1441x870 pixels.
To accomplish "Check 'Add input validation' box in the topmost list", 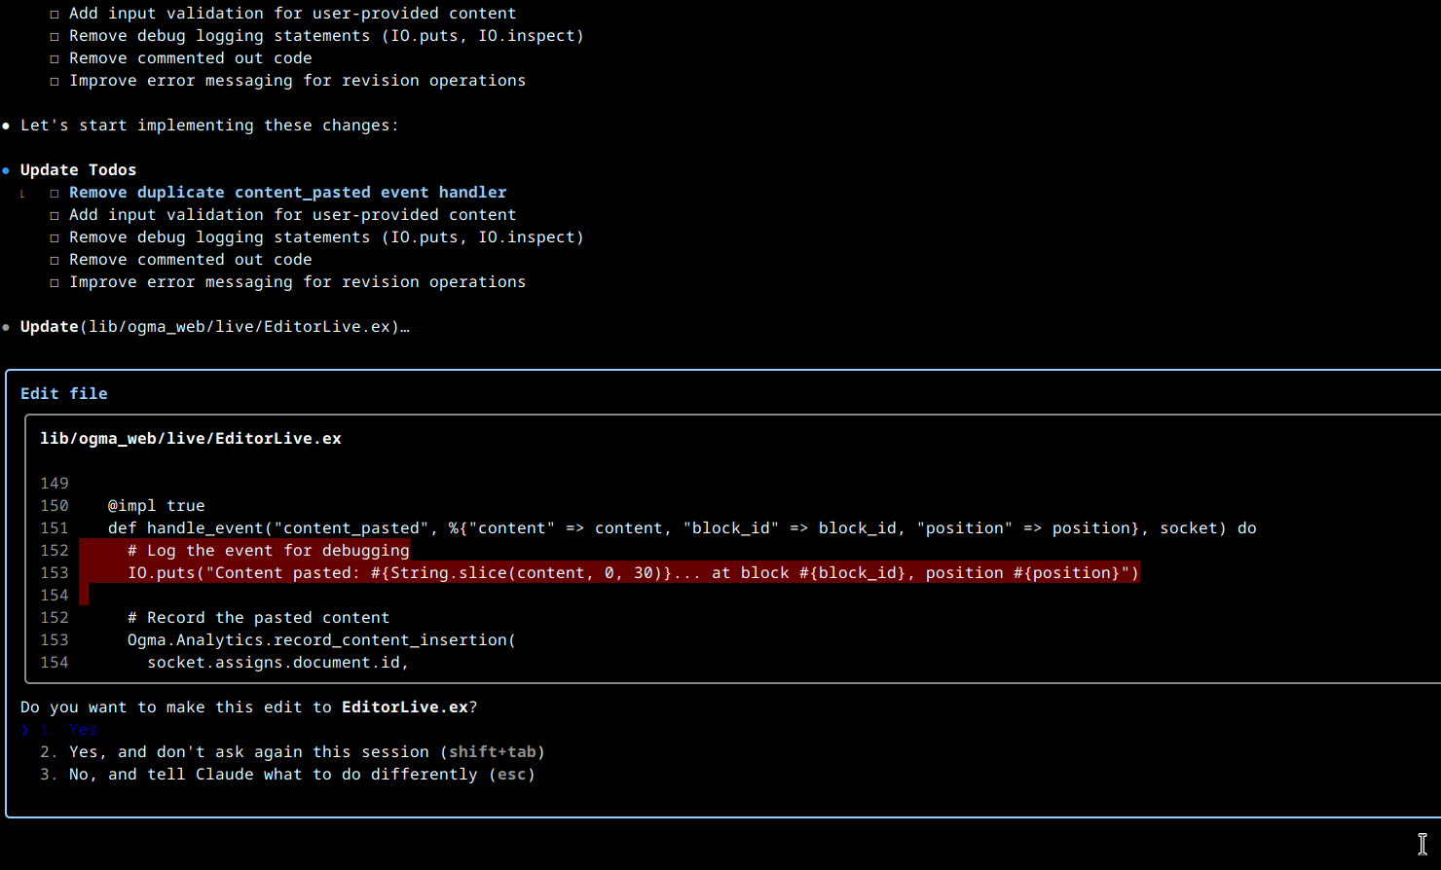I will (x=55, y=15).
